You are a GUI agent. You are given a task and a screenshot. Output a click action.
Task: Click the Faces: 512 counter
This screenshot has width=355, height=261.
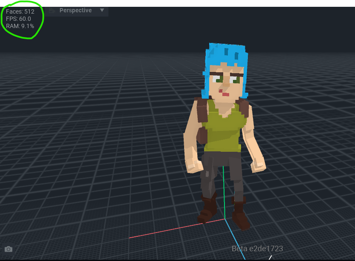pyautogui.click(x=20, y=11)
